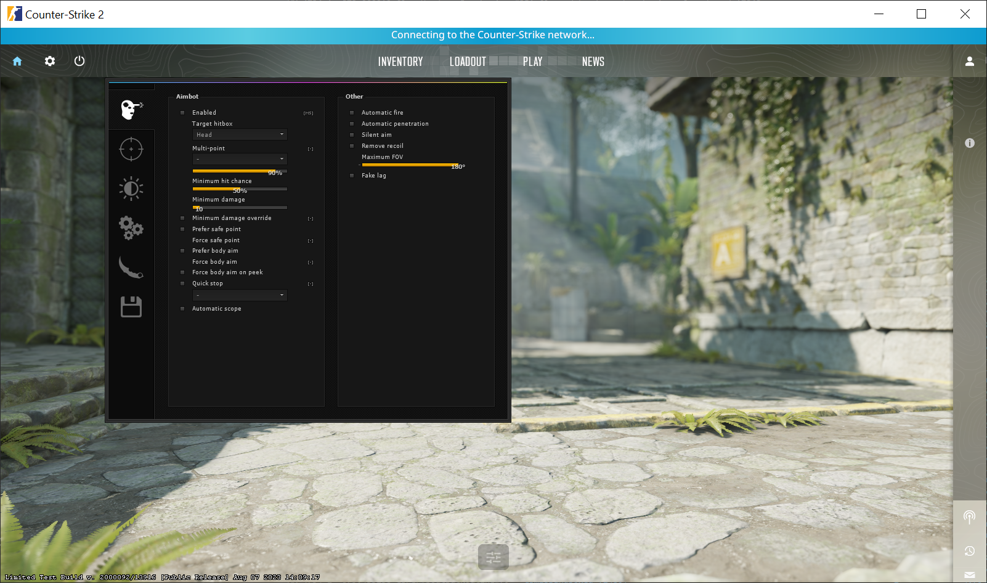The height and width of the screenshot is (583, 987).
Task: Click the Force safe point label
Action: (216, 240)
